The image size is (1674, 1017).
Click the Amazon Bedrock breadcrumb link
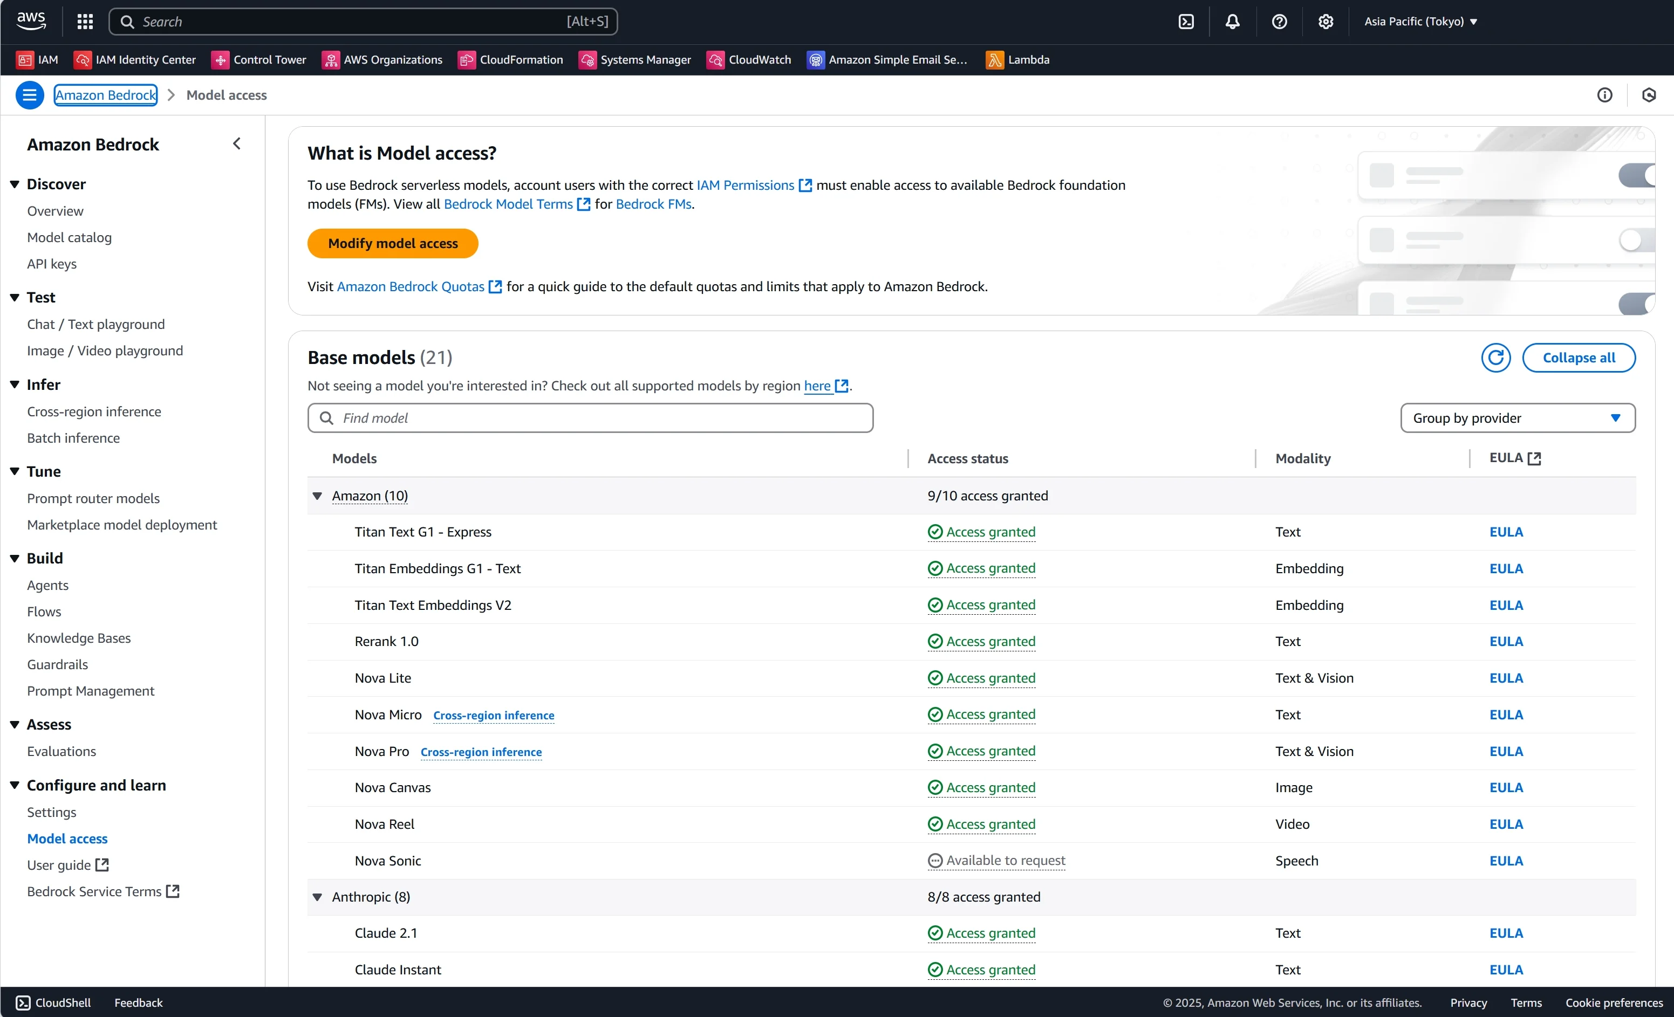point(106,95)
